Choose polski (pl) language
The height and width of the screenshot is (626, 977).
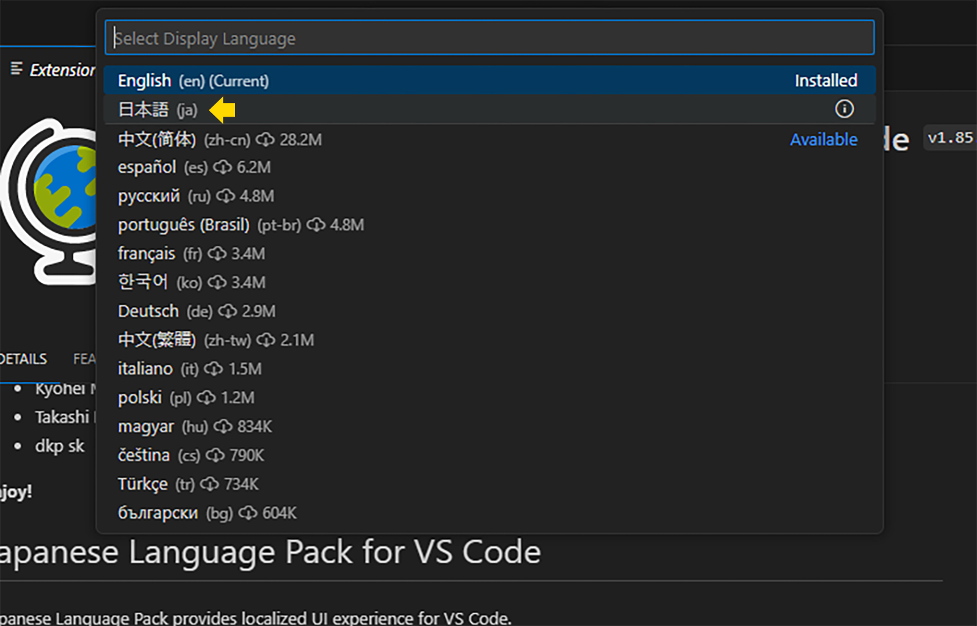coord(489,398)
